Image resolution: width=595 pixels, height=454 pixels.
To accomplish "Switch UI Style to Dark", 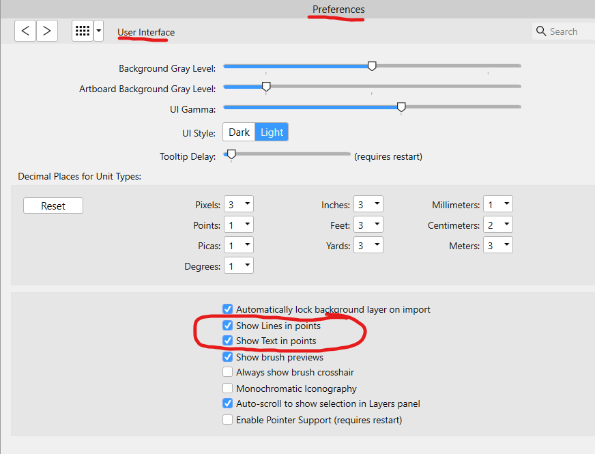I will (239, 132).
